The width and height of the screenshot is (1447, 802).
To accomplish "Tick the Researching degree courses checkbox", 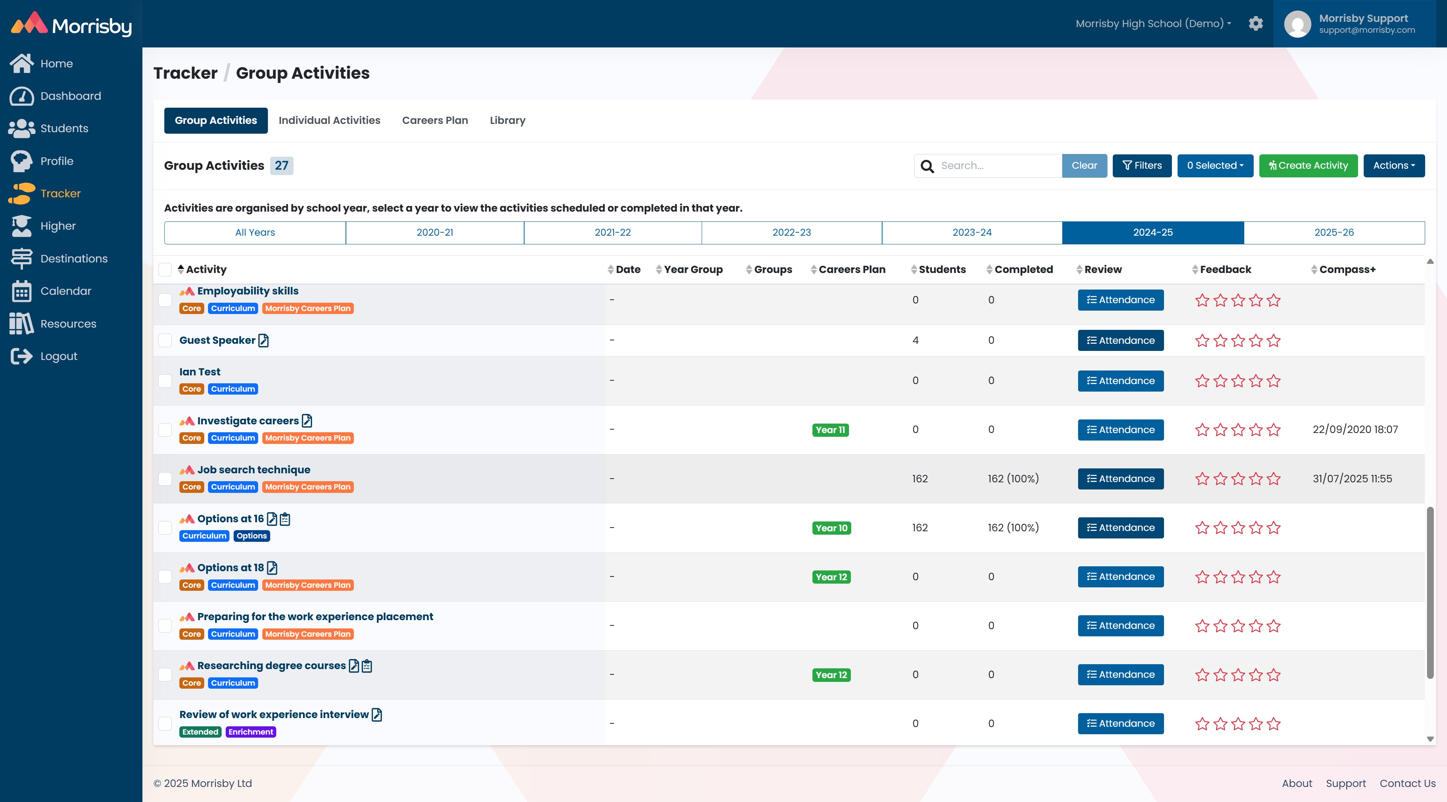I will 165,675.
